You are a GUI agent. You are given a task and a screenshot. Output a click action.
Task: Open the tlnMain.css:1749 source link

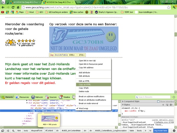pyautogui.click(x=164, y=122)
